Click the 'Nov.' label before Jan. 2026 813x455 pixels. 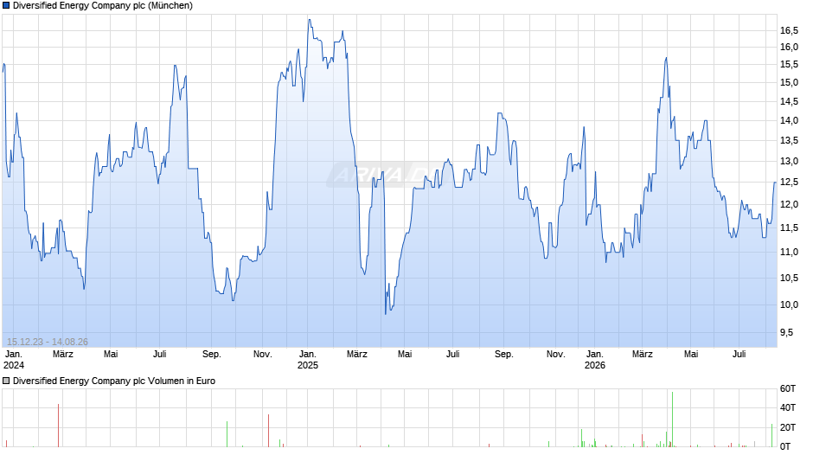tap(555, 354)
